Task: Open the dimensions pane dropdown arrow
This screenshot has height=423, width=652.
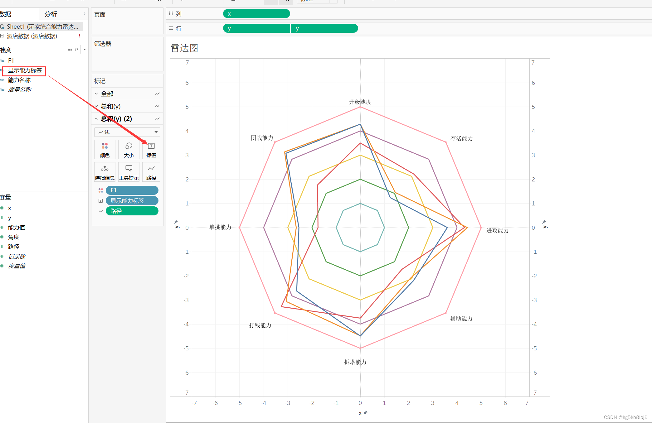Action: tap(85, 49)
